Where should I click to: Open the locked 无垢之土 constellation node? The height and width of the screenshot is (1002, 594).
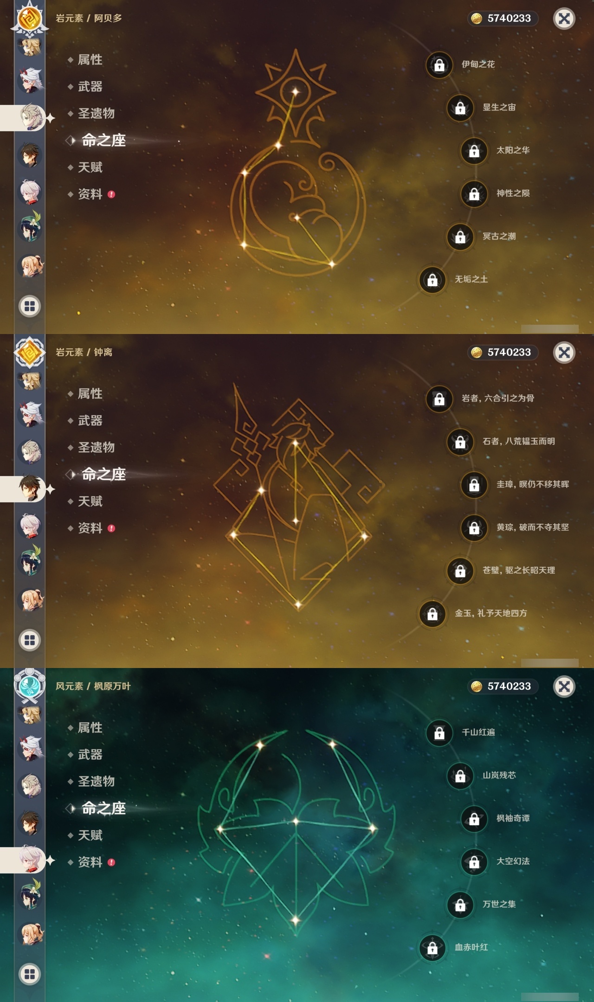click(432, 280)
